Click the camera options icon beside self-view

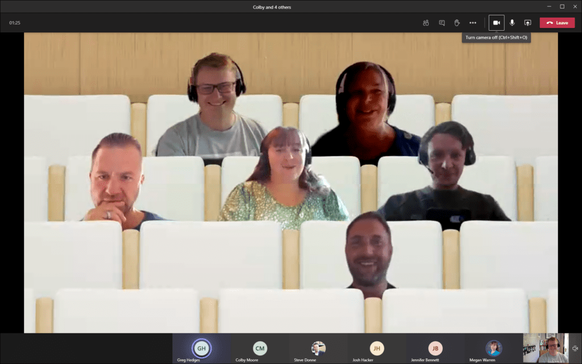[575, 349]
